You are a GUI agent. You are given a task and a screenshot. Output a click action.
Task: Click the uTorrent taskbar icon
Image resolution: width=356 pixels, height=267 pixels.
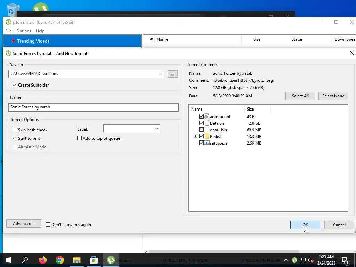point(111,260)
